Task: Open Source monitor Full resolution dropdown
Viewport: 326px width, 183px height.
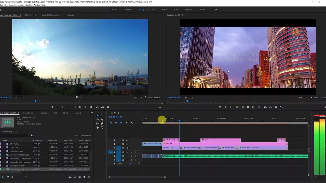Action: (x=138, y=97)
